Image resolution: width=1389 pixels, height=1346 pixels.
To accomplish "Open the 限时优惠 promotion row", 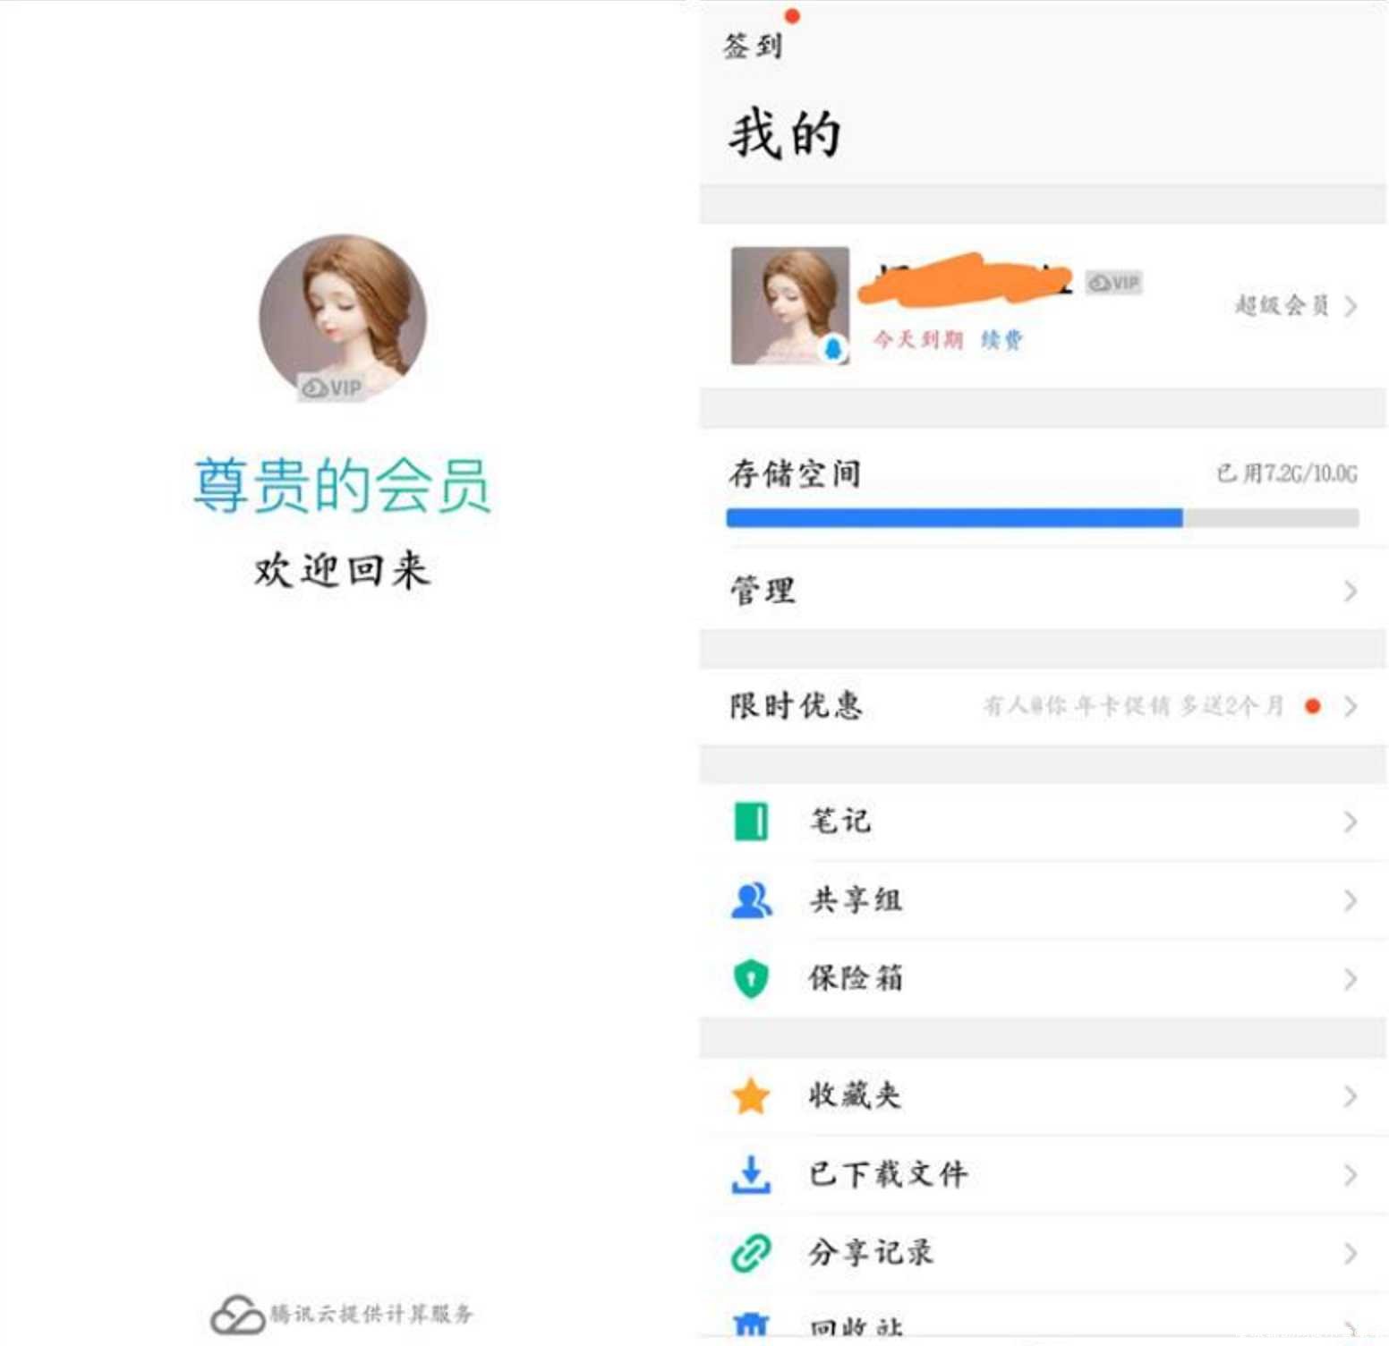I will (x=1043, y=706).
